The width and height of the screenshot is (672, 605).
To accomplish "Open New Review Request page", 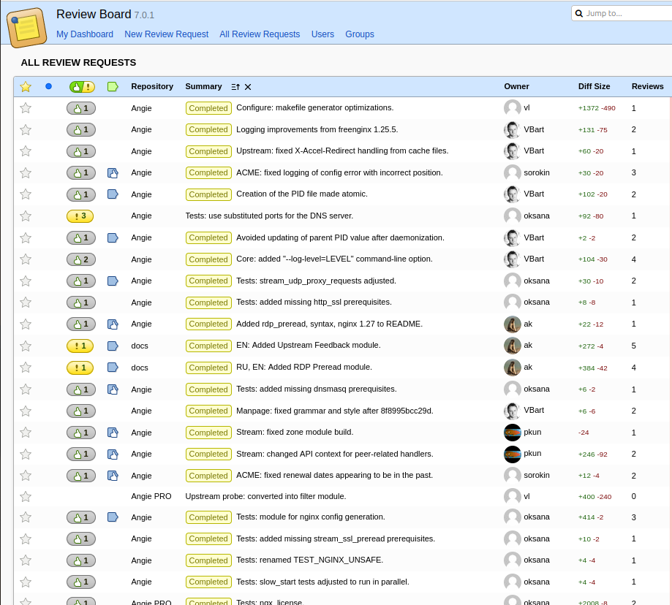I will (x=166, y=34).
